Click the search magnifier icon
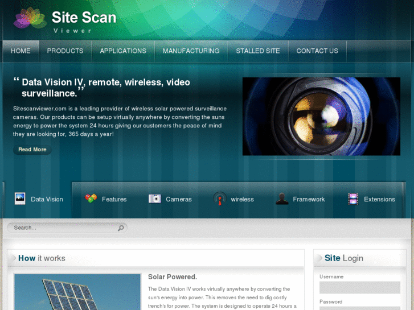This screenshot has width=414, height=310. pos(121,228)
